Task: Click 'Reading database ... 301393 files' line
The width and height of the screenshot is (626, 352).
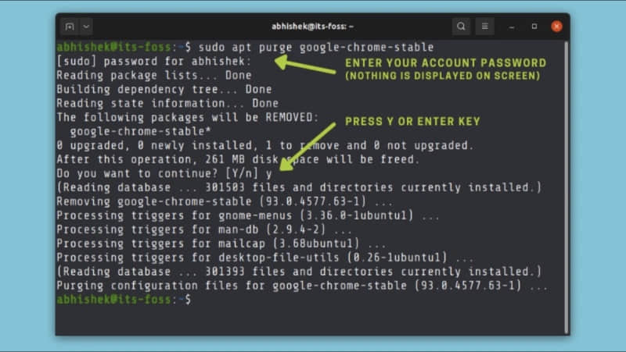Action: [300, 272]
